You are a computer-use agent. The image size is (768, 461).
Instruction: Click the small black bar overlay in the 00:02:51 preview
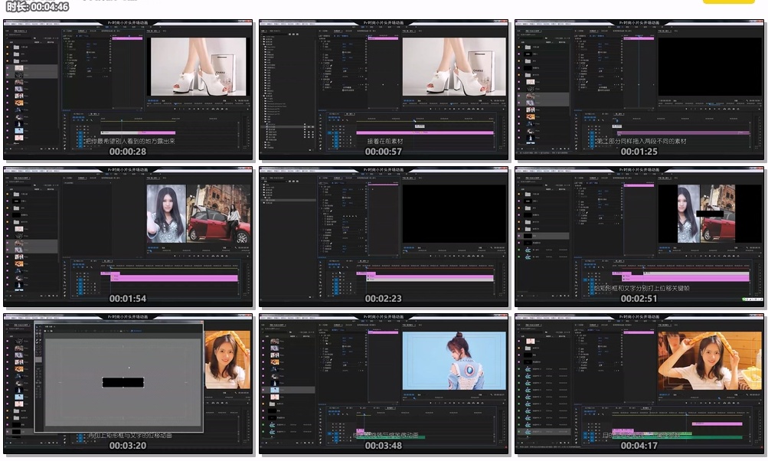(x=710, y=214)
